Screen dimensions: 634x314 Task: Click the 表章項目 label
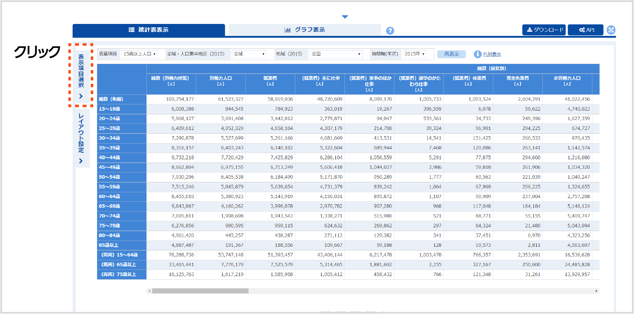click(109, 54)
